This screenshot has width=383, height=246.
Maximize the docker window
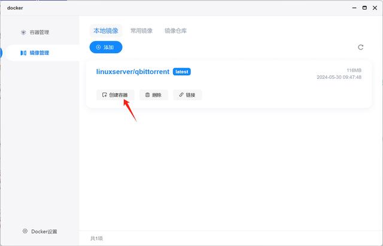[364, 8]
